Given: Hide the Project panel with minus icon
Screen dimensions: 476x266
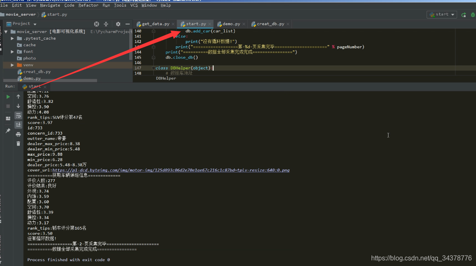Looking at the screenshot, I should (128, 24).
